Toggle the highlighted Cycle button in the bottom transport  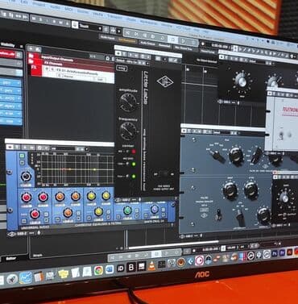157,254
